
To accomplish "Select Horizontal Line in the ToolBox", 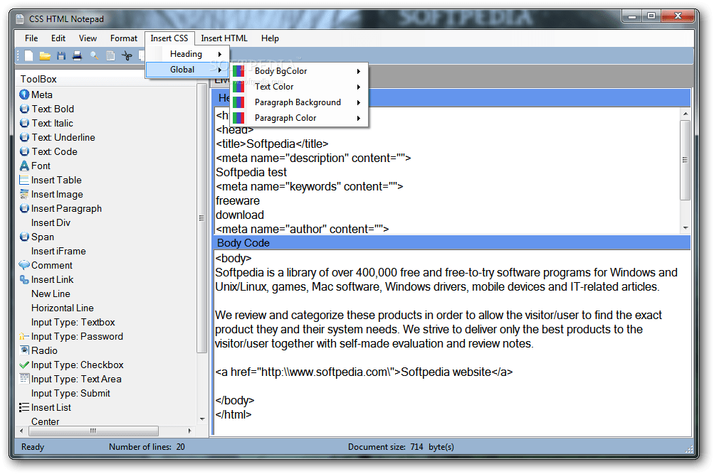I will point(63,308).
